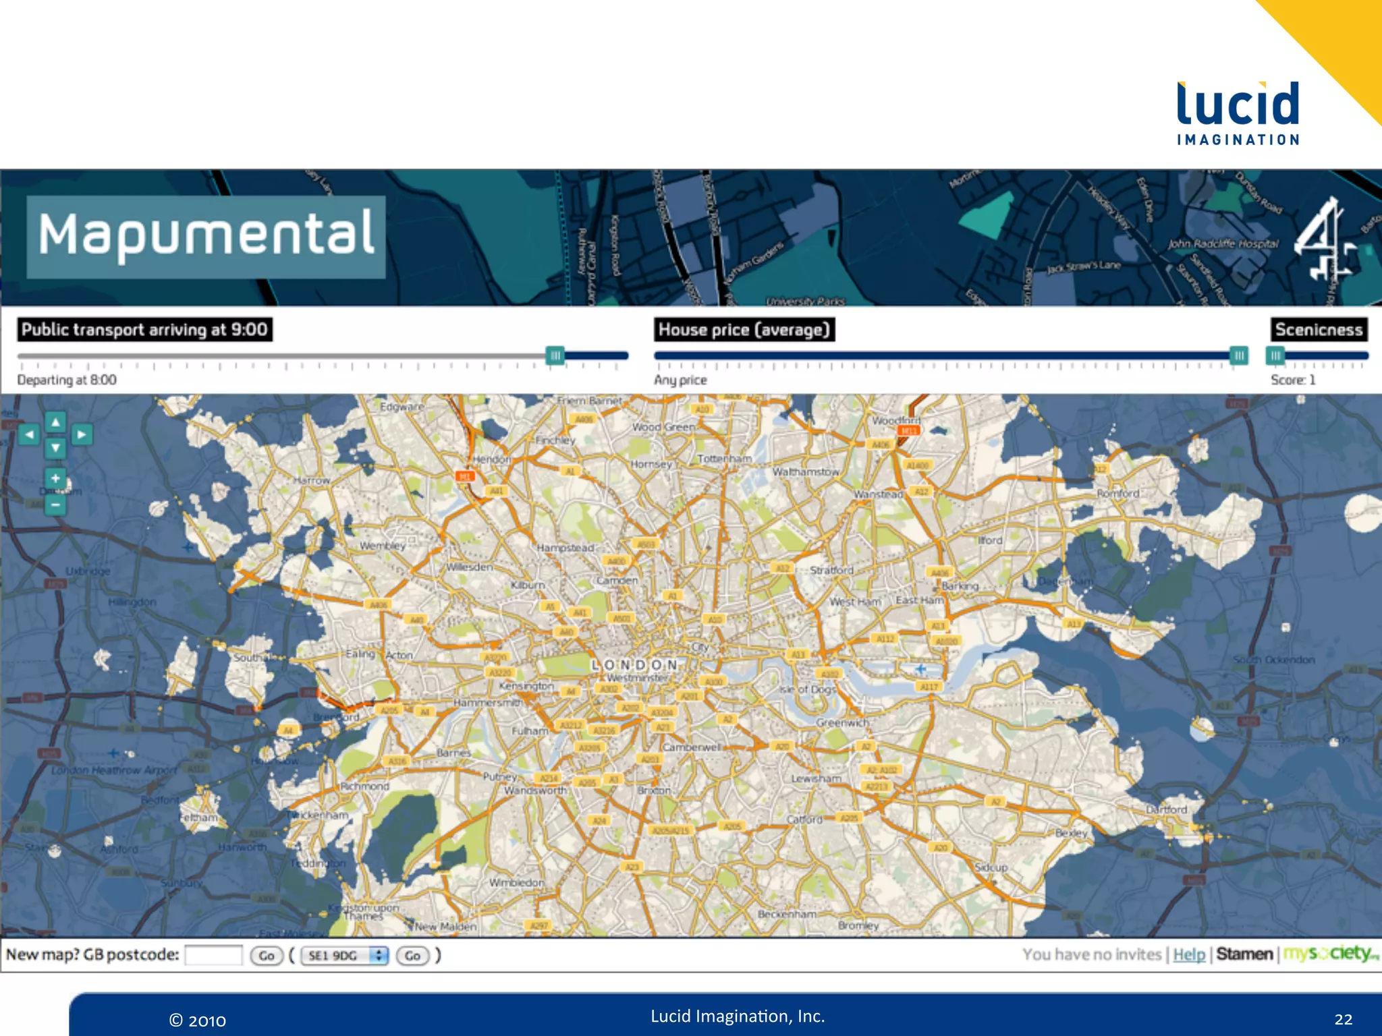This screenshot has height=1036, width=1382.
Task: Pan map down with arrow button
Action: point(55,448)
